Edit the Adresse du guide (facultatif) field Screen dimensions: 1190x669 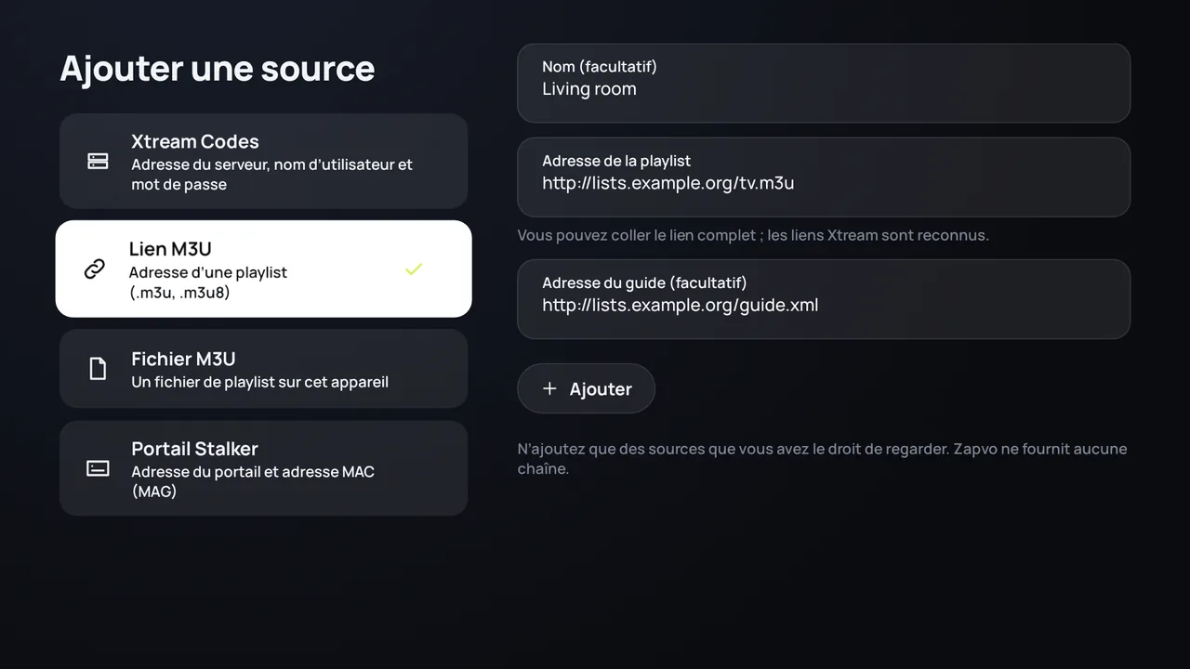824,298
